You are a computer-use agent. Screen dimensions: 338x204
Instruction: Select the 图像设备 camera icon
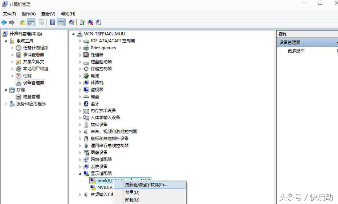[x=86, y=153]
